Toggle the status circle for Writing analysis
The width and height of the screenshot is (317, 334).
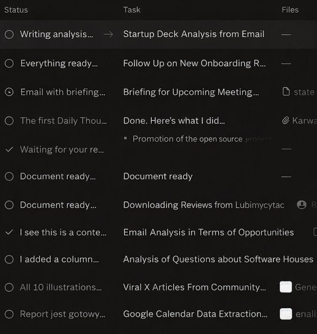click(x=9, y=34)
